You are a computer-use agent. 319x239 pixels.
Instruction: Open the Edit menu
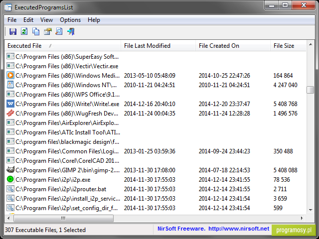28,20
